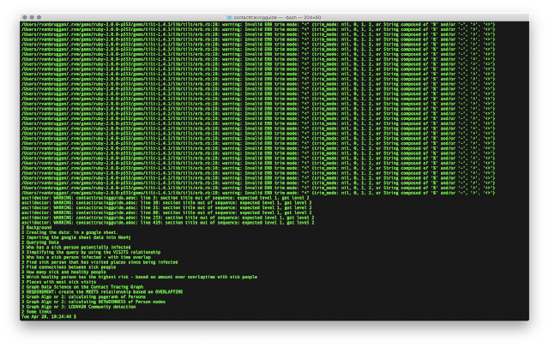Viewport: 549px width, 347px height.
Task: Click 'Who has a sick person potentially infected'
Action: (76, 248)
